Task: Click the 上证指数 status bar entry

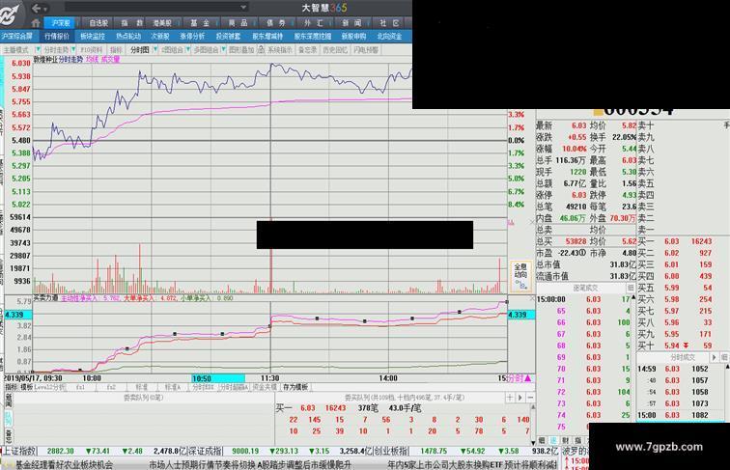Action: tap(19, 451)
